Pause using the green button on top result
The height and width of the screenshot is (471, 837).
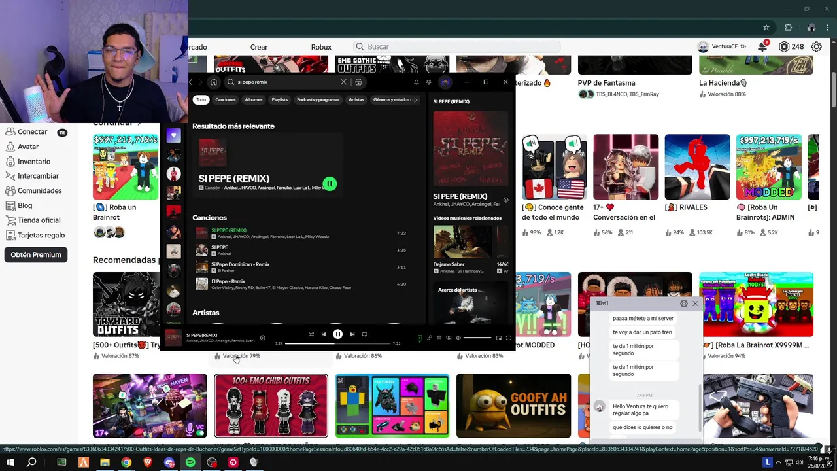(x=330, y=184)
